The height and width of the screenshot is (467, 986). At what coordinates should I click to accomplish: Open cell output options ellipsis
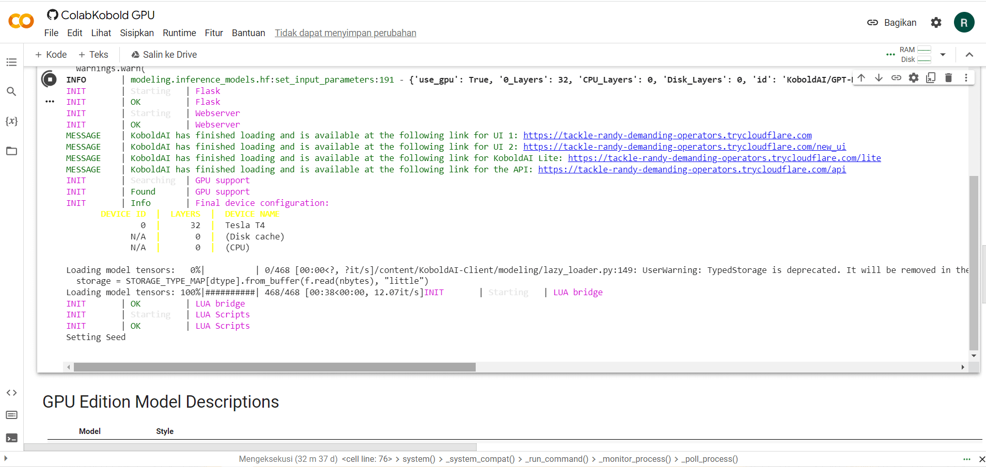coord(50,102)
